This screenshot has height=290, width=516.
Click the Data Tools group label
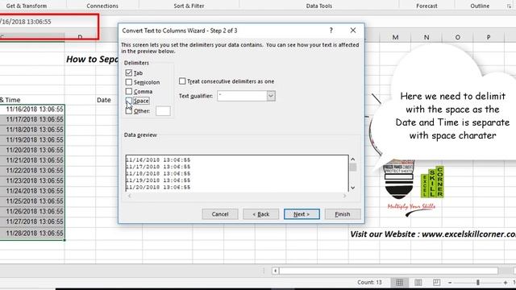[x=319, y=6]
